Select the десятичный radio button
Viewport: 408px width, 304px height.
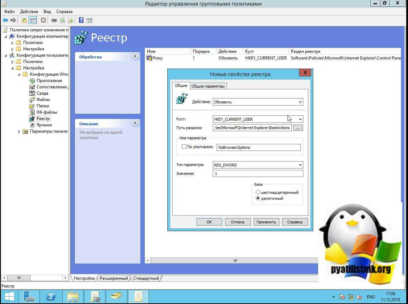pyautogui.click(x=258, y=198)
